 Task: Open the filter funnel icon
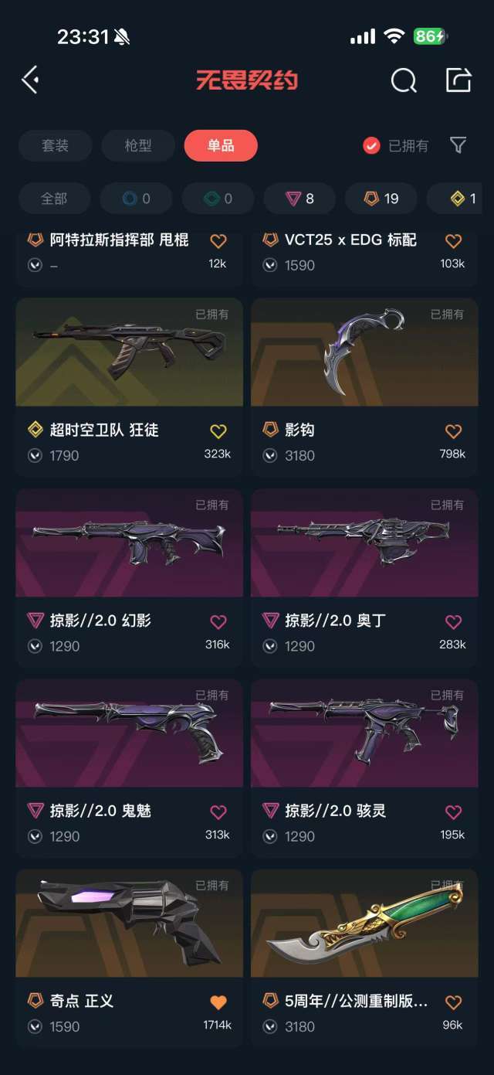458,145
